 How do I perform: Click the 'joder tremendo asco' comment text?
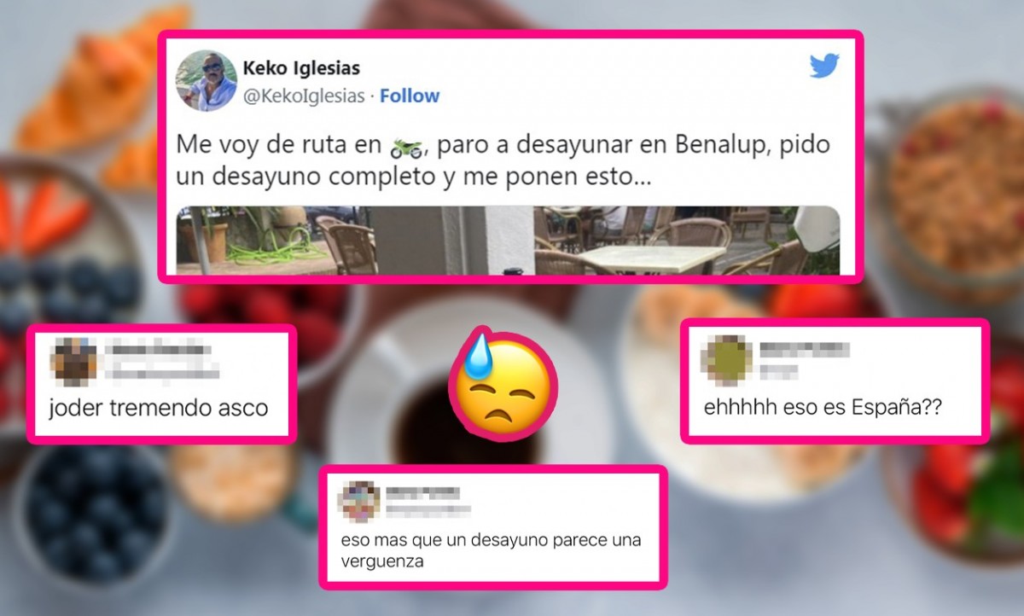(x=159, y=408)
